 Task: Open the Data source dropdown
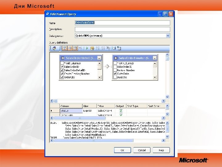(168, 36)
